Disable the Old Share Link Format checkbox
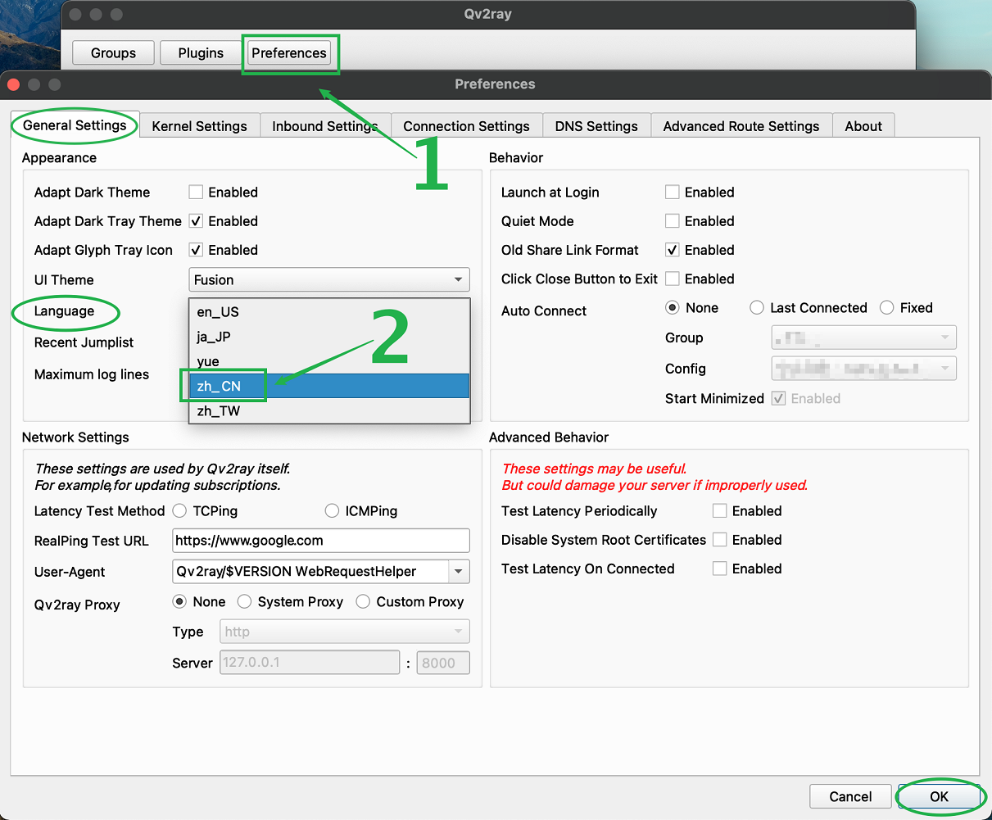The height and width of the screenshot is (820, 992). (673, 250)
